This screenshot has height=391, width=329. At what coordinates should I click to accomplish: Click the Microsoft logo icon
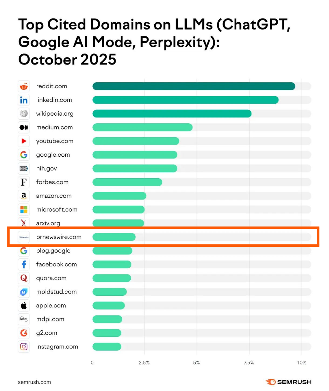(24, 210)
